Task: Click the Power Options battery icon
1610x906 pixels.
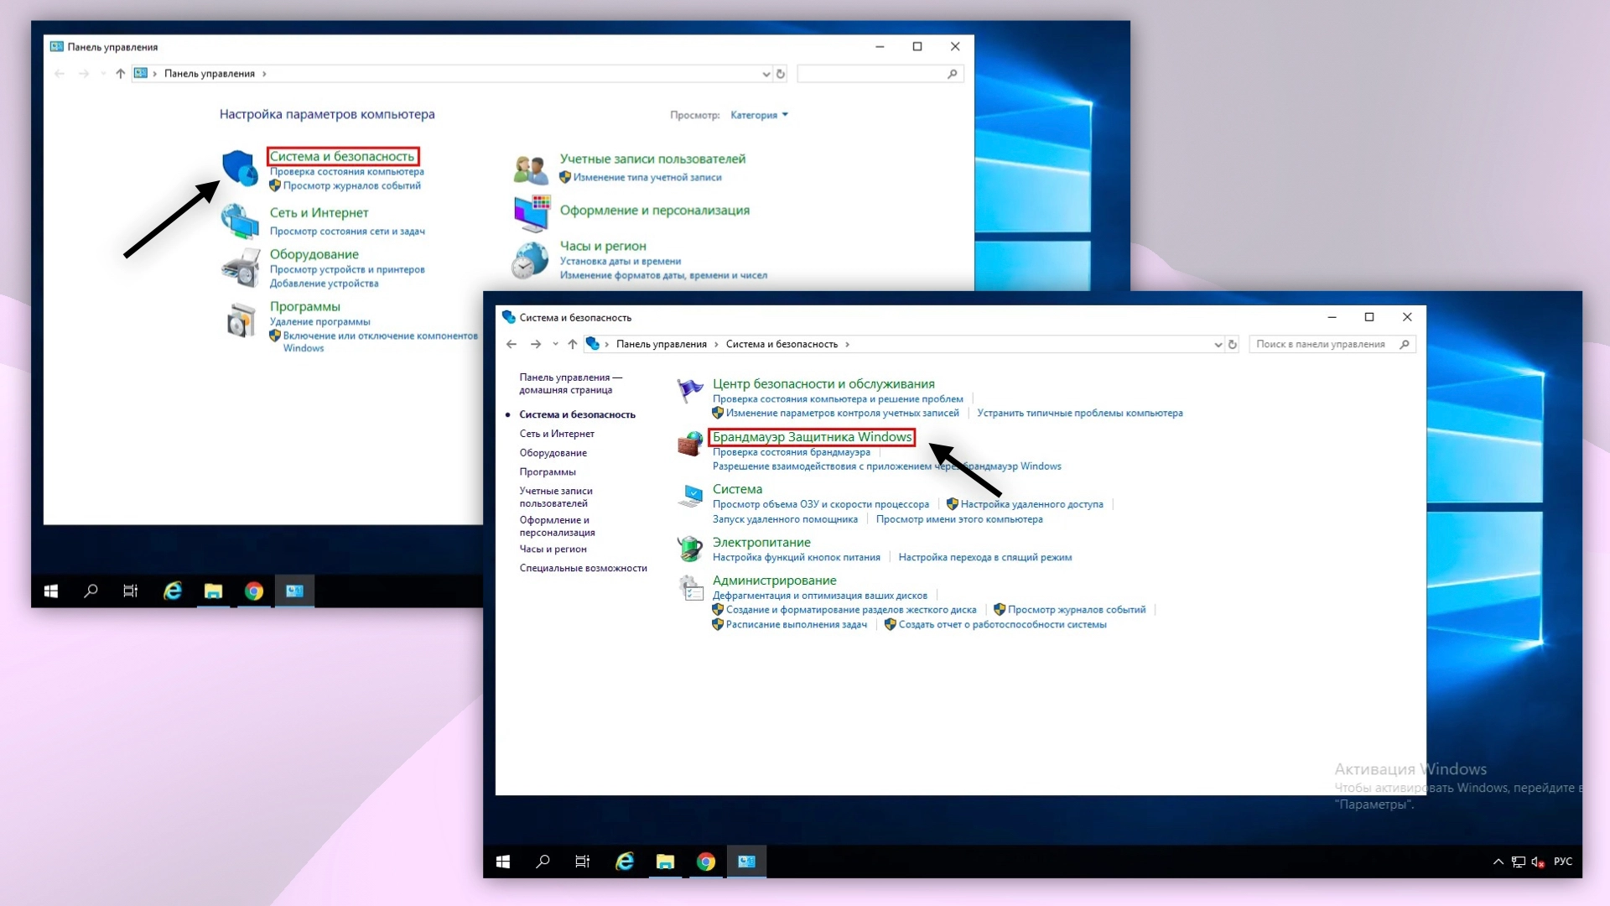Action: point(690,549)
